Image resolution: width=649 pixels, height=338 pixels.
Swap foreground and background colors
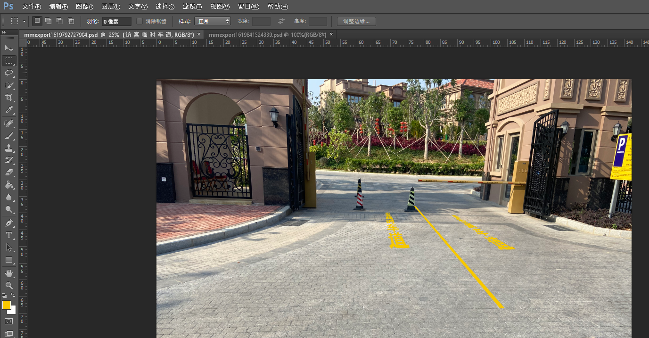click(x=13, y=295)
